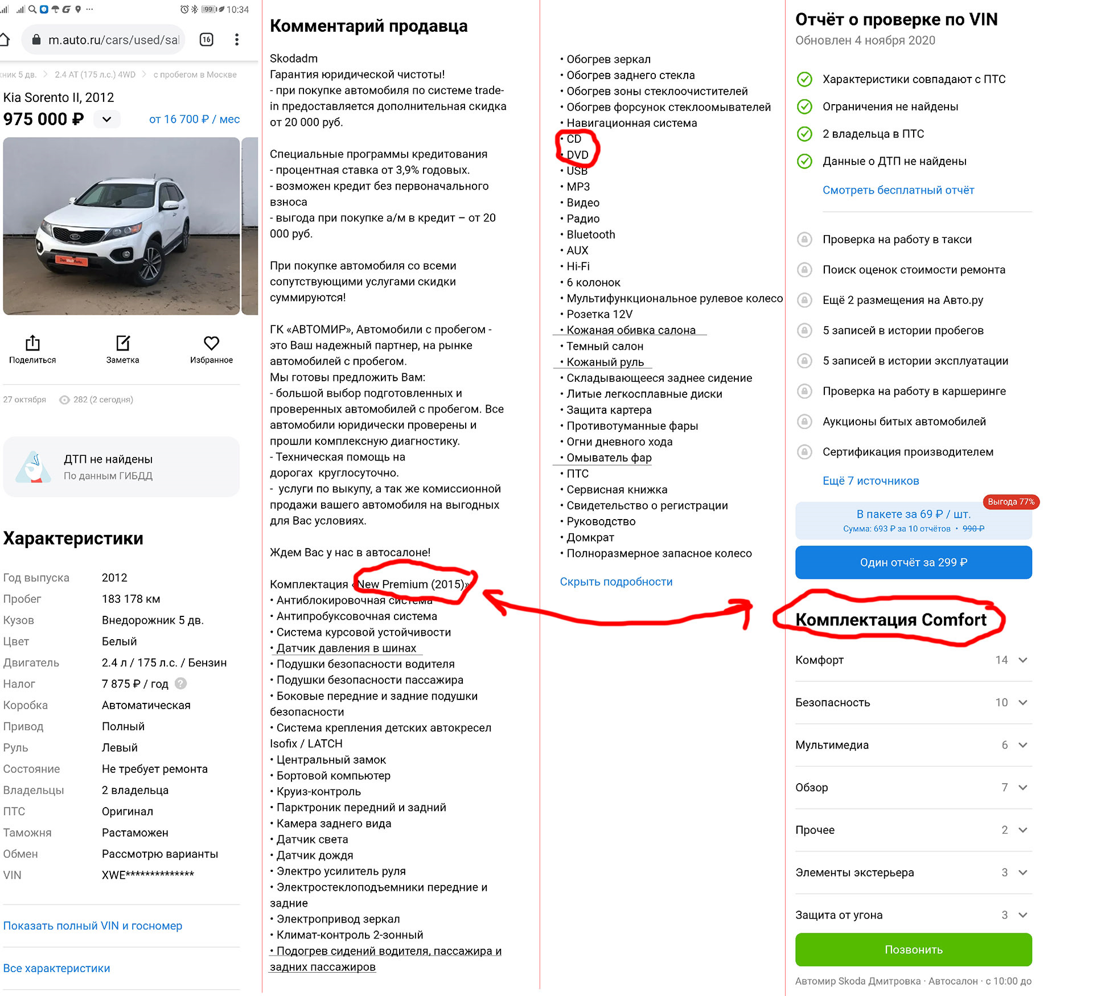Open the free VIN report link
This screenshot has height=996, width=1093.
coord(898,190)
